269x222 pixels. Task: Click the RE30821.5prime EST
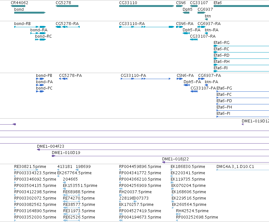point(26,170)
